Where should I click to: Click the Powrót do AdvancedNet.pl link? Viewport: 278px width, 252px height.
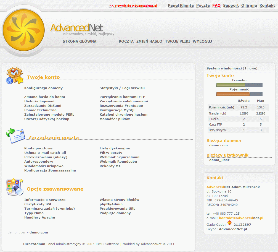133,6
